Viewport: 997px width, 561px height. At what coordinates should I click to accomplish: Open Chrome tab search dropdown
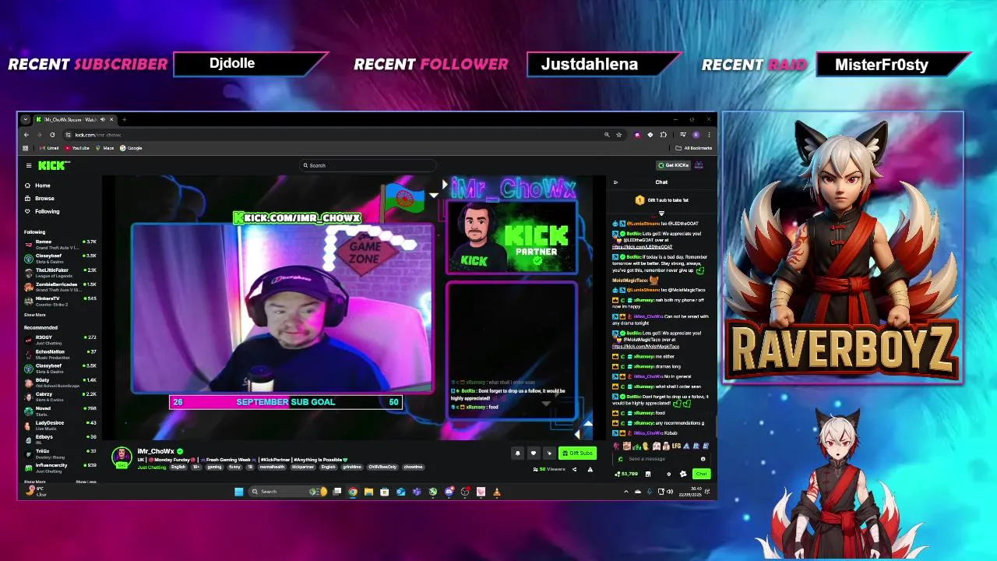[26, 119]
